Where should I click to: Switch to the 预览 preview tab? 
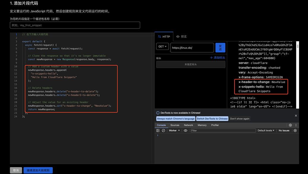(x=181, y=37)
